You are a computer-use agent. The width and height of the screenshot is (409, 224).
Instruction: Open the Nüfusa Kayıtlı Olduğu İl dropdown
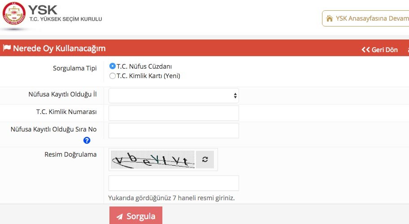pos(173,96)
